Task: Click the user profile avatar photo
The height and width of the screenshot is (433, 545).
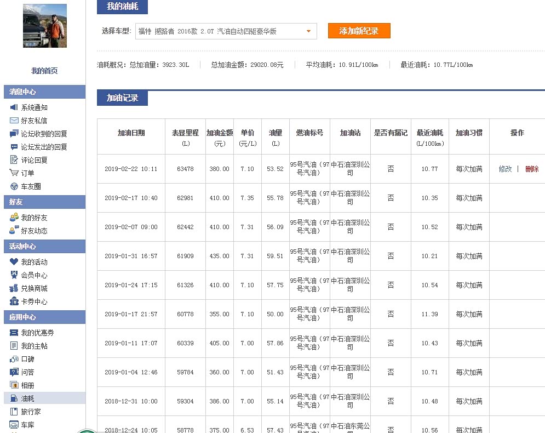Action: [44, 26]
